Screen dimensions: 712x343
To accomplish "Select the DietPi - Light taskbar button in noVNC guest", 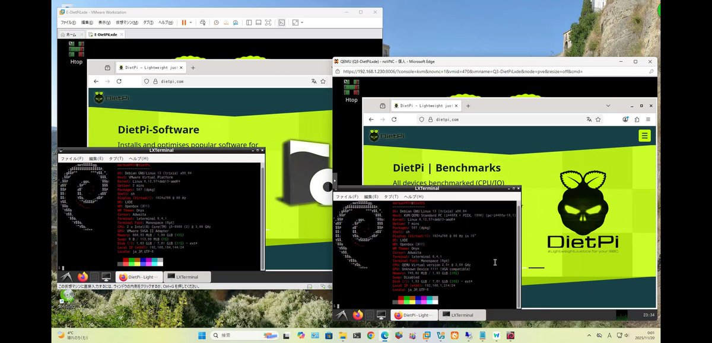I will point(415,315).
